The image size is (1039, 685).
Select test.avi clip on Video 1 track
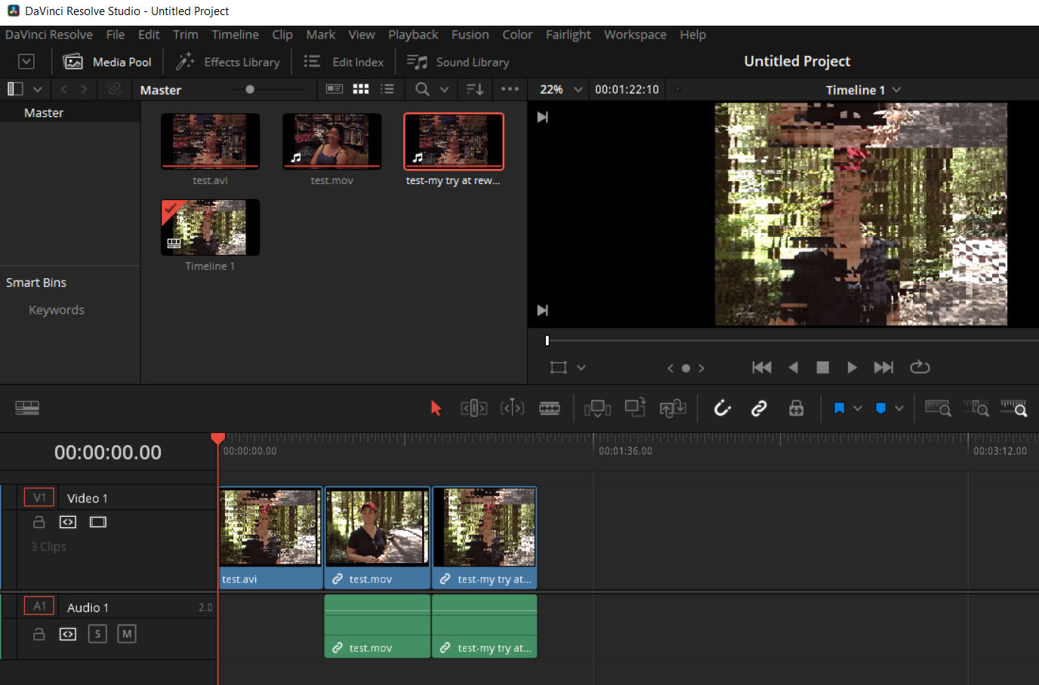270,538
